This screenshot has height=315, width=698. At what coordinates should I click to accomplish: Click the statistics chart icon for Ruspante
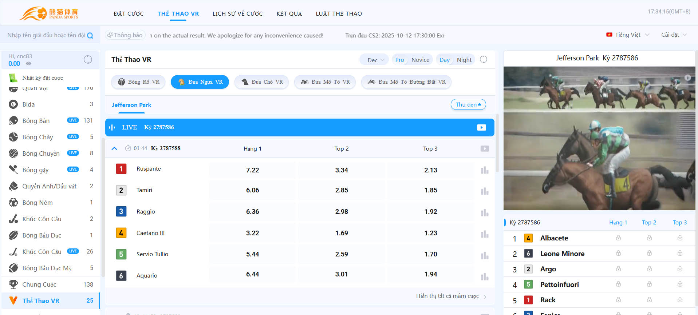click(484, 170)
